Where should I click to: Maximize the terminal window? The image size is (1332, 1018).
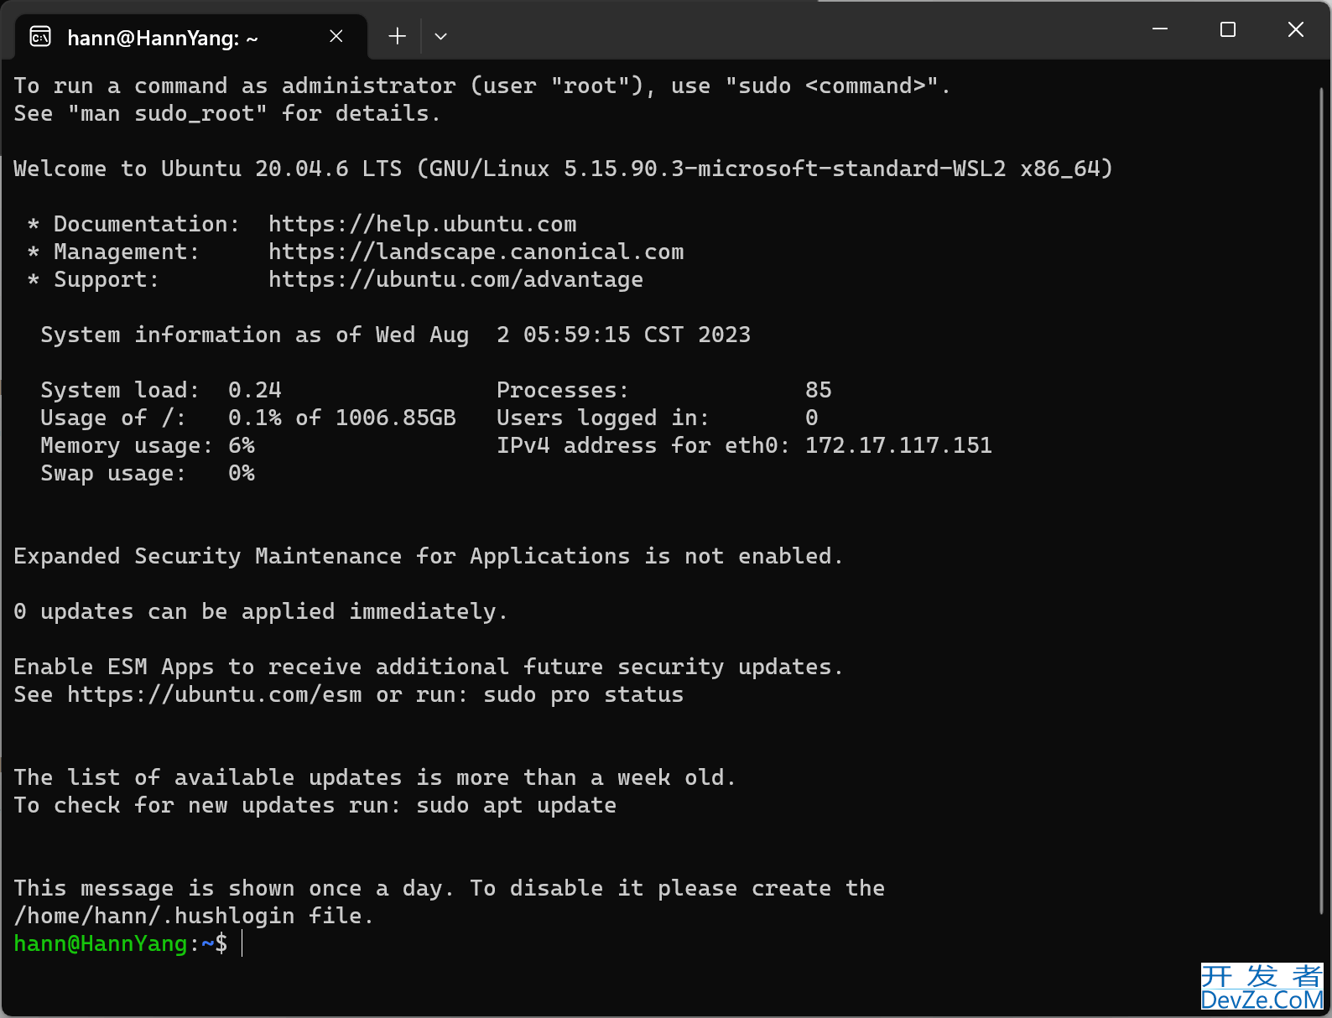[x=1228, y=29]
